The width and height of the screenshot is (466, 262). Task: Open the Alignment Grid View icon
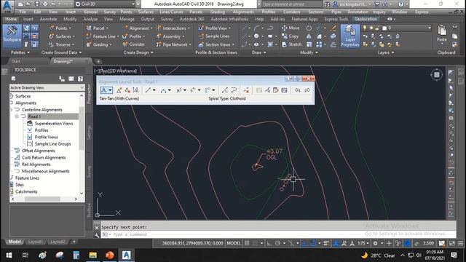tap(285, 90)
